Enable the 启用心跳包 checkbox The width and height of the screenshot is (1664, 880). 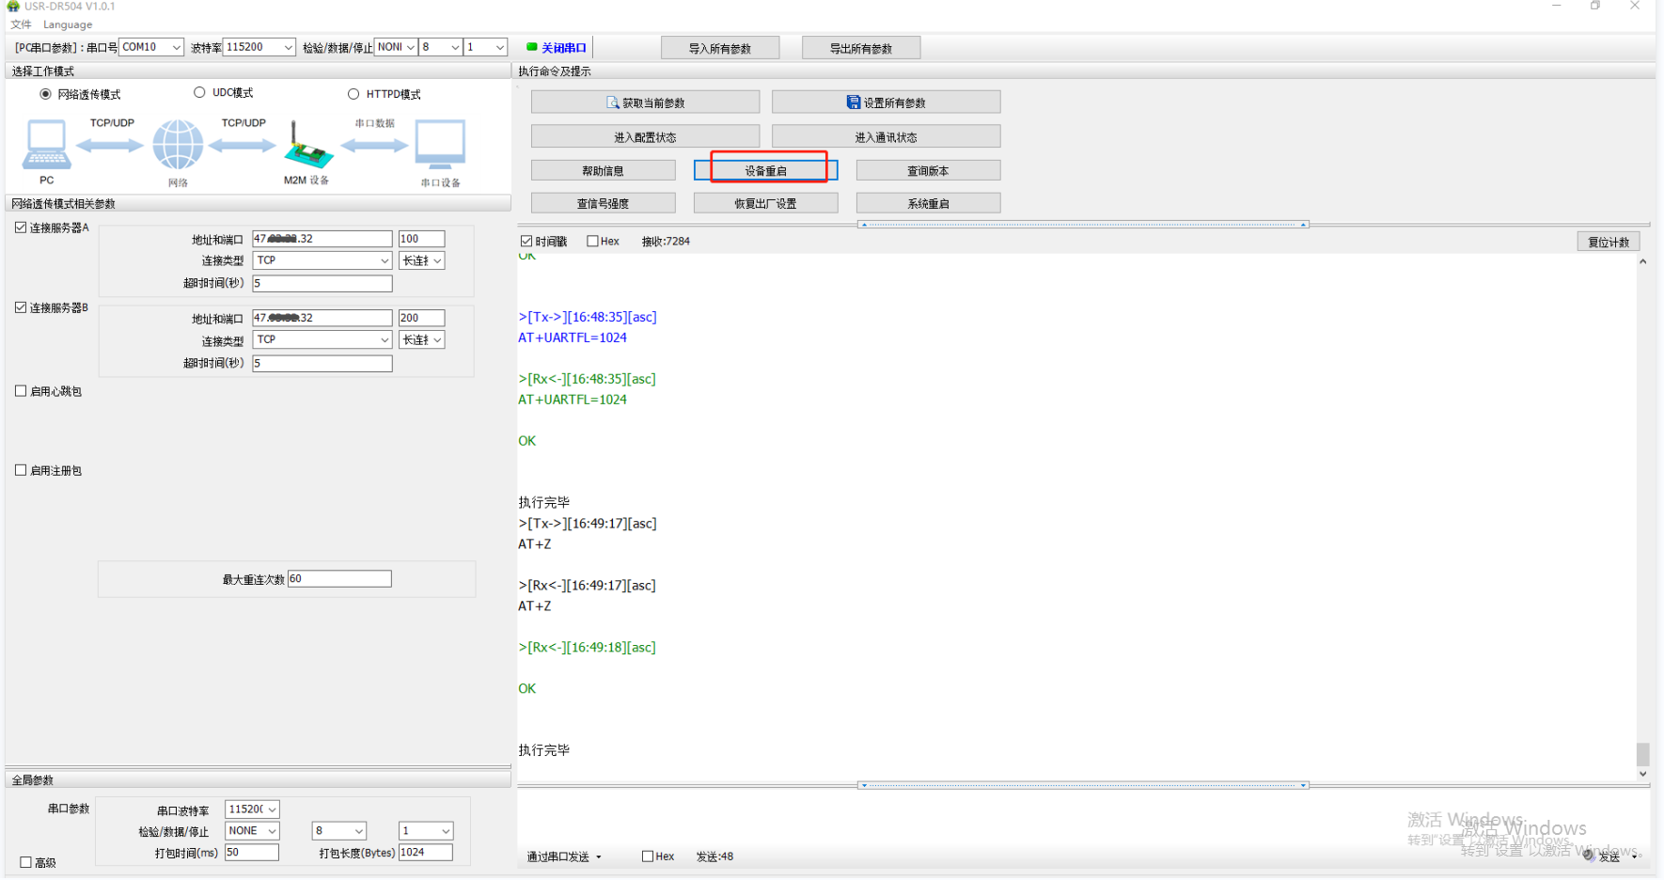coord(21,391)
